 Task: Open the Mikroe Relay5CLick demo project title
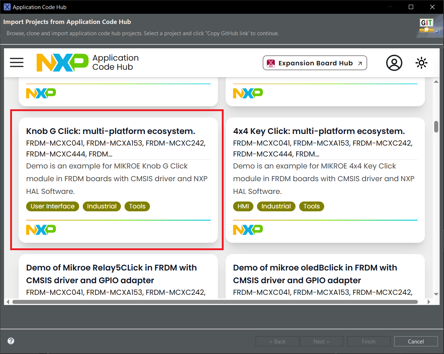(111, 274)
